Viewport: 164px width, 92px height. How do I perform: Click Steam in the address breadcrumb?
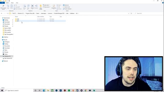coord(38,13)
